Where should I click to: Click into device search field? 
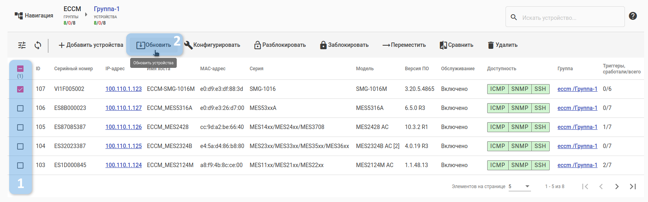pyautogui.click(x=569, y=17)
